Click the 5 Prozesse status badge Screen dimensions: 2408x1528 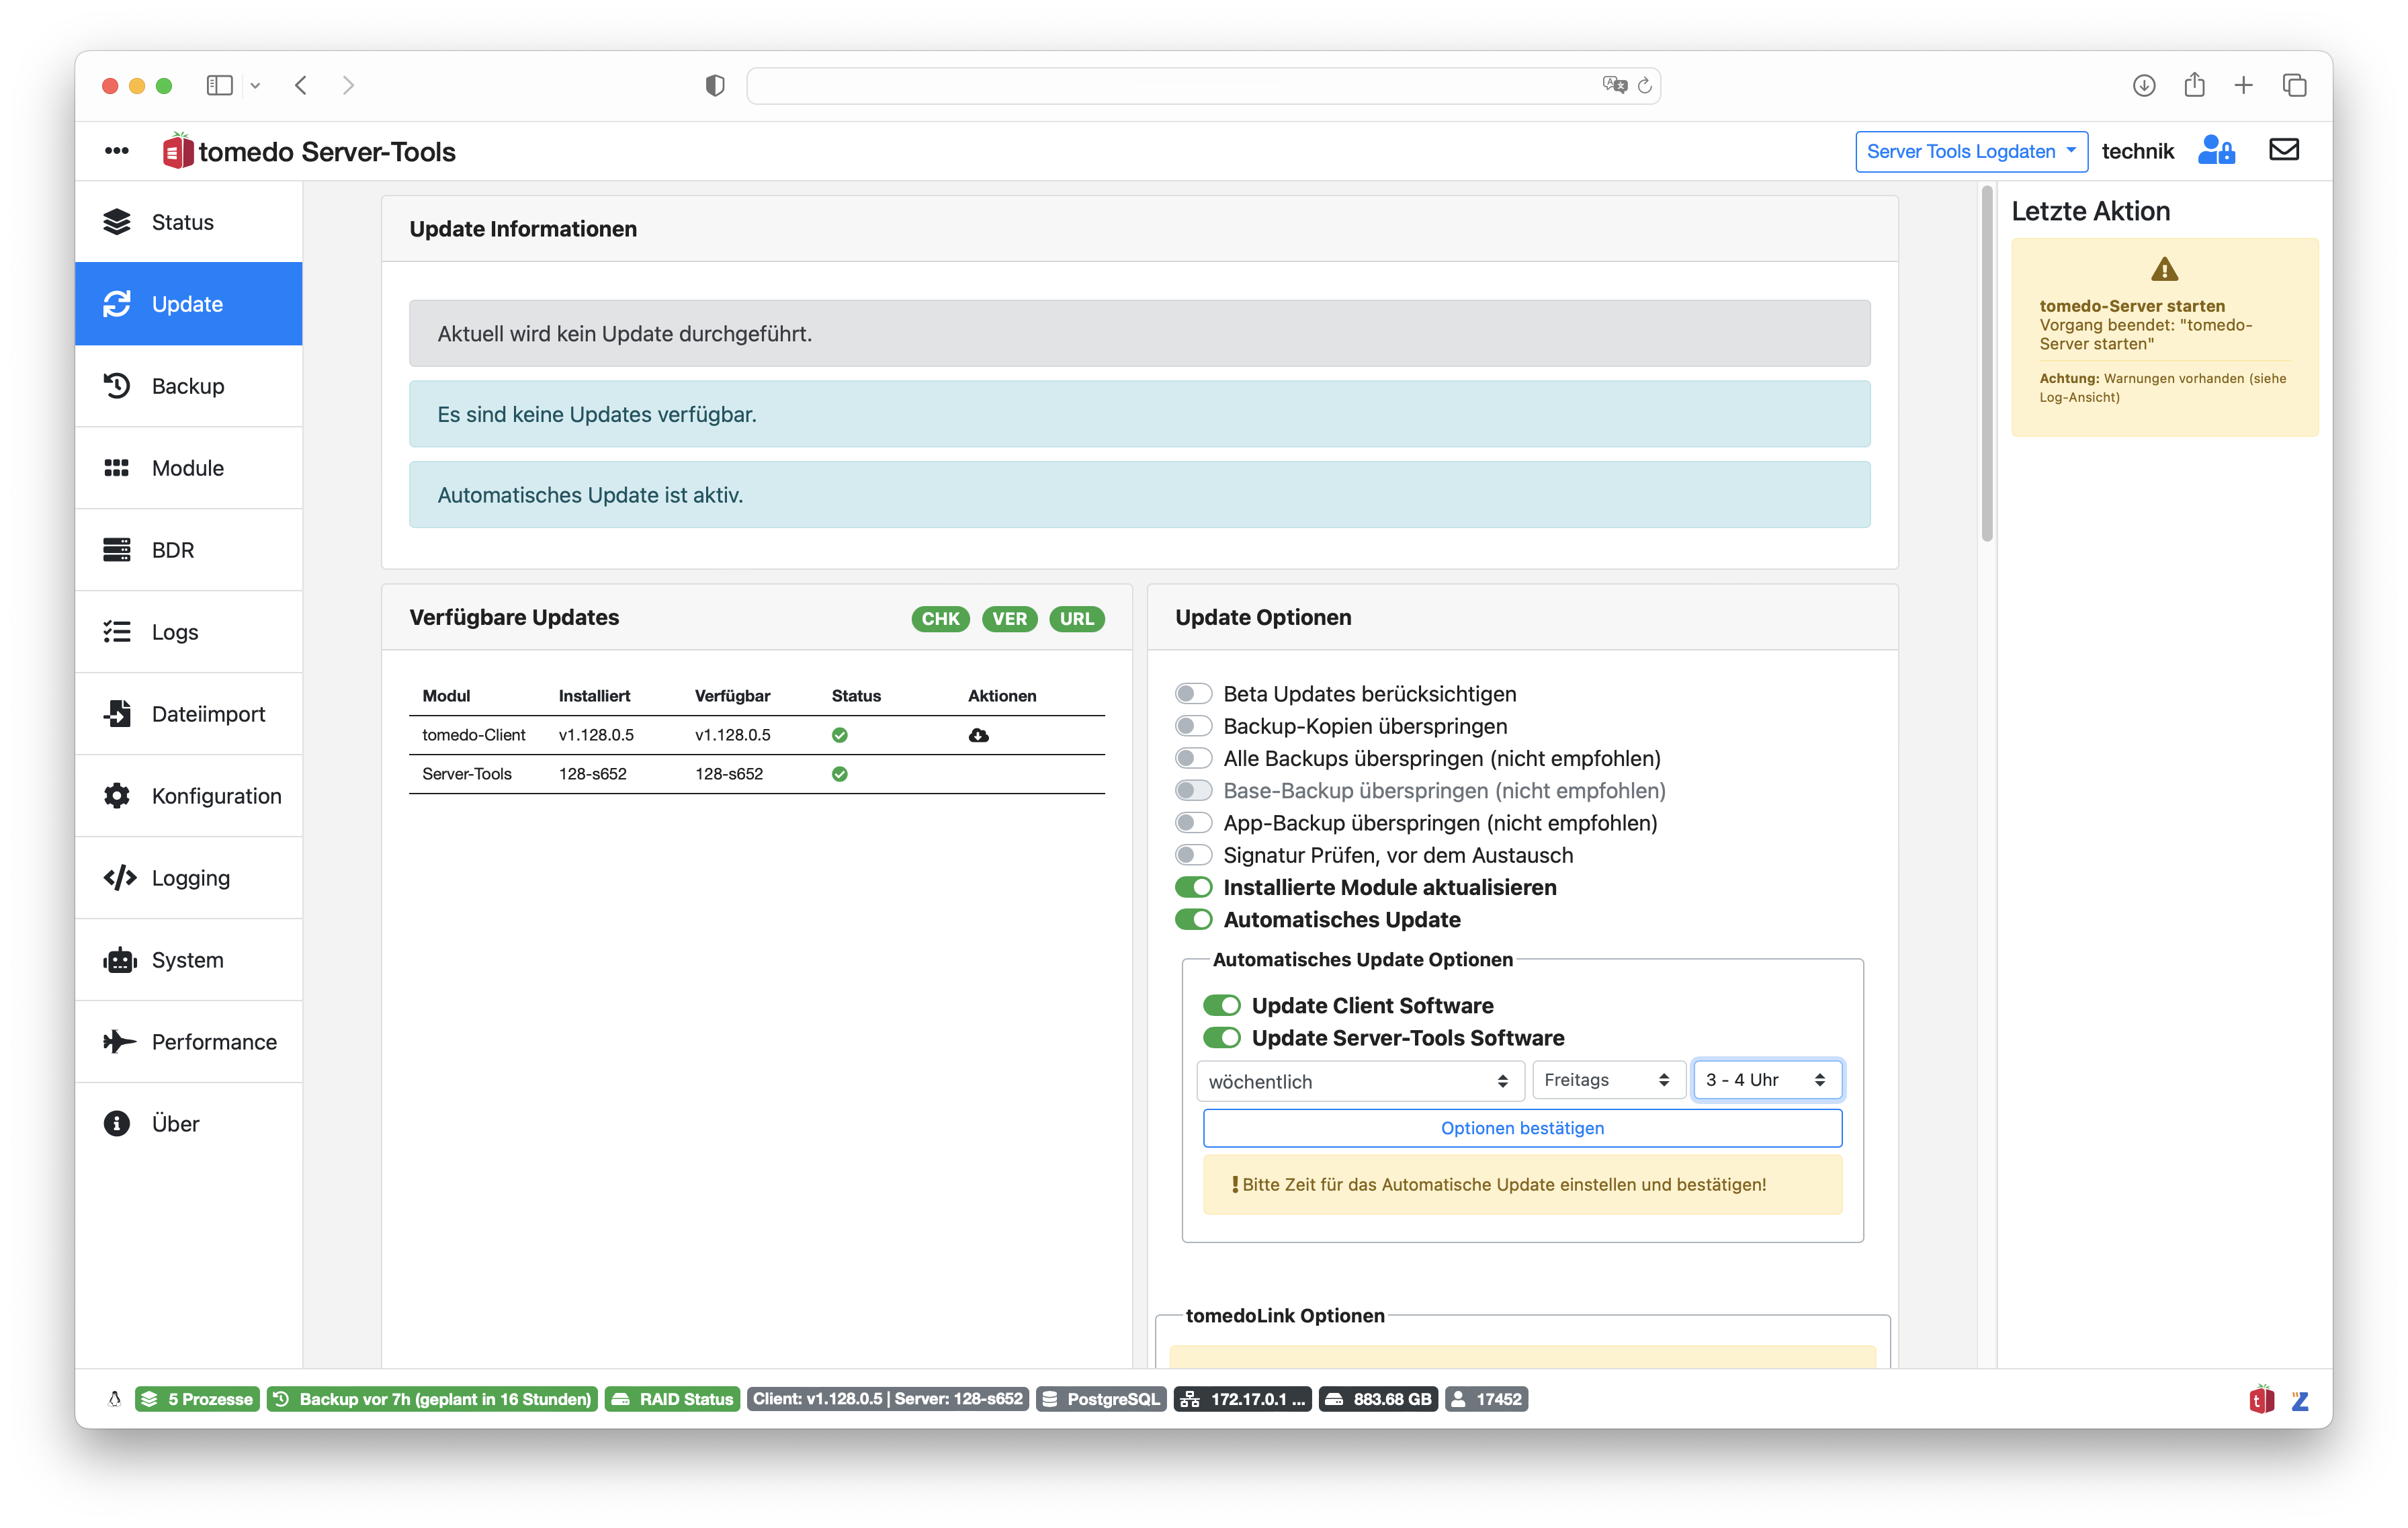(x=197, y=1399)
